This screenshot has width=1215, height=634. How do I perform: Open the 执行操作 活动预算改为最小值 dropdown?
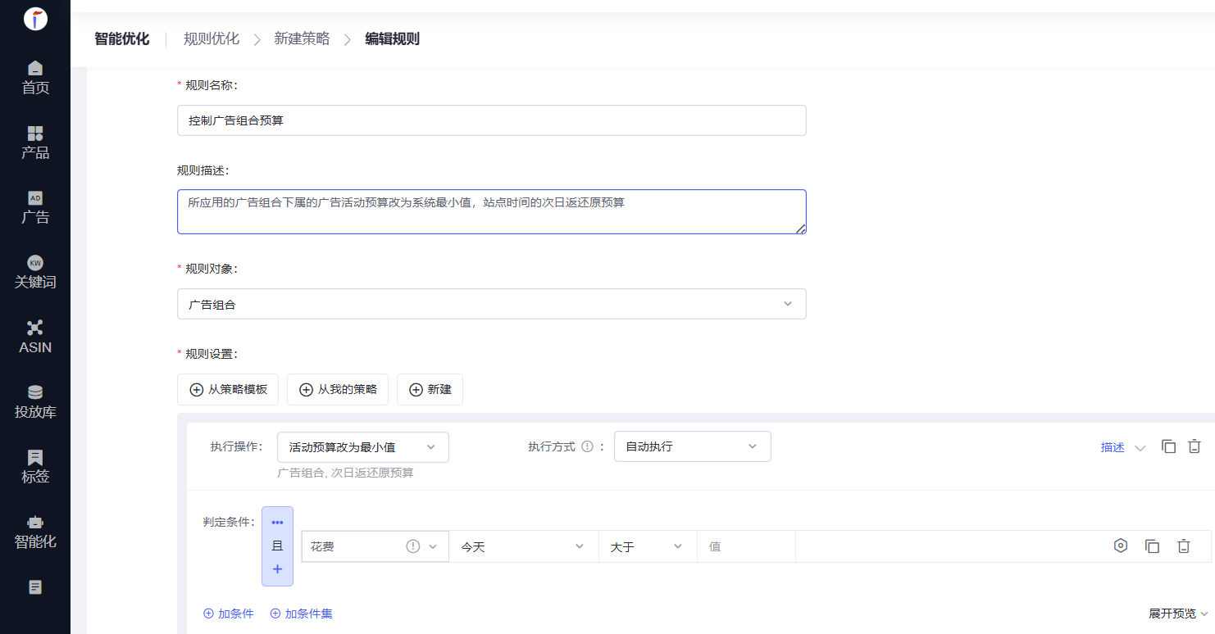coord(362,447)
